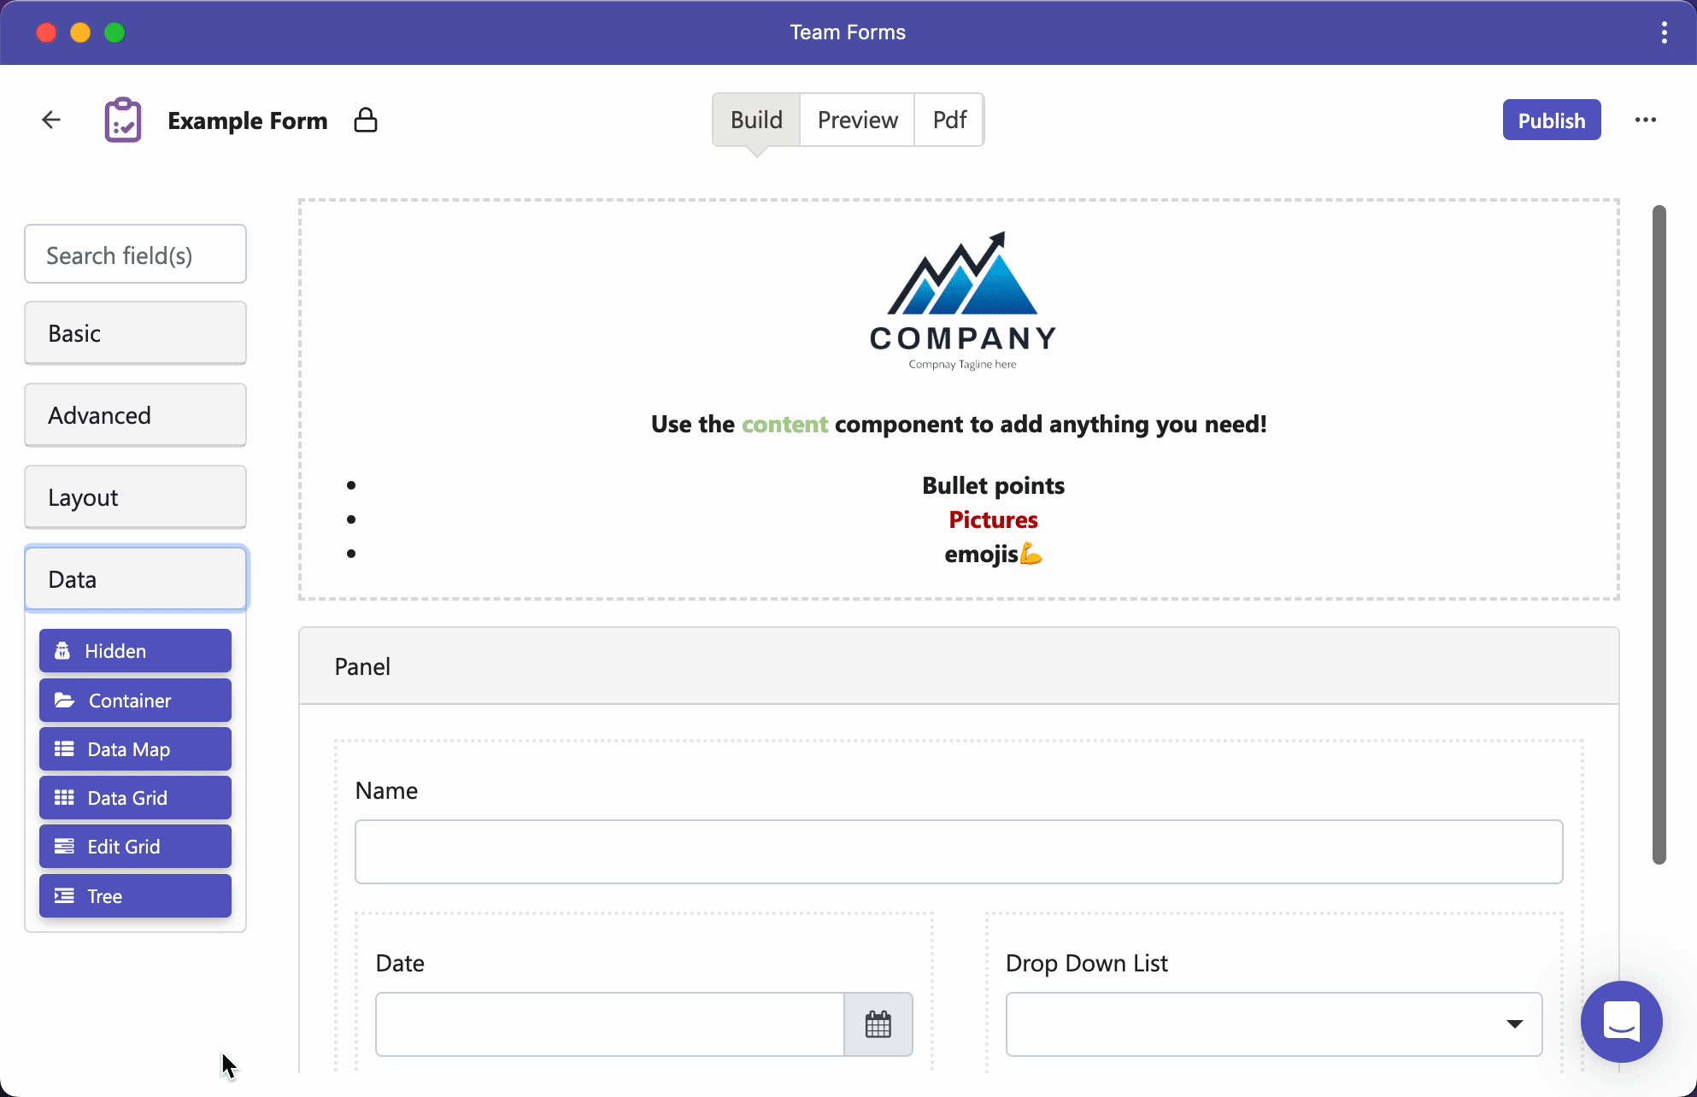Select the Tree component
1697x1097 pixels.
click(x=135, y=896)
